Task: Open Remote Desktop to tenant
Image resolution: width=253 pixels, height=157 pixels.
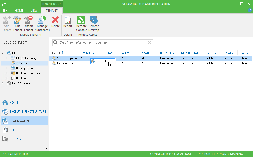Action: click(94, 23)
